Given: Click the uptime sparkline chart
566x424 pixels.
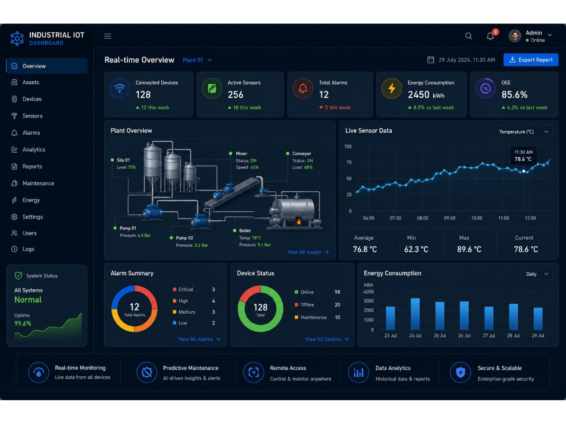Looking at the screenshot, I should (x=48, y=326).
